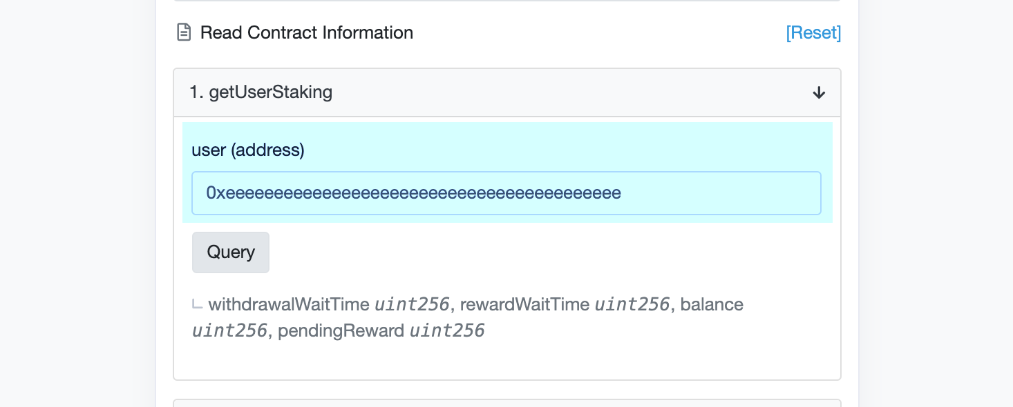
Task: Click the Read Contract Information heading
Action: click(306, 32)
